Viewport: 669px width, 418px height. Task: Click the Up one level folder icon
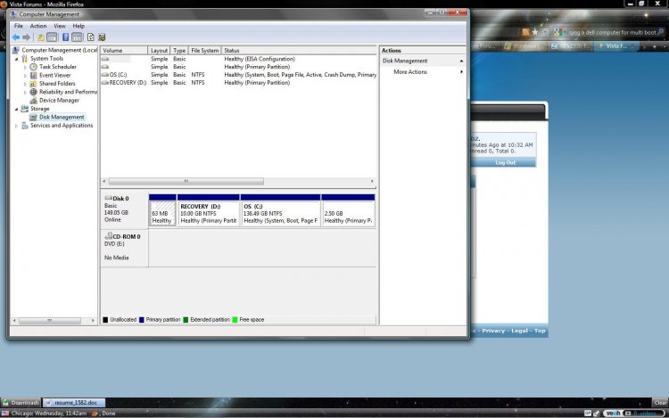pyautogui.click(x=40, y=37)
